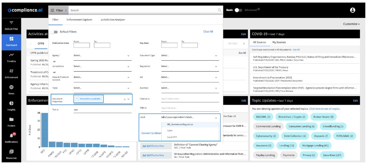Select the My Sources tab
Viewport: 368px width, 165px height.
(279, 42)
